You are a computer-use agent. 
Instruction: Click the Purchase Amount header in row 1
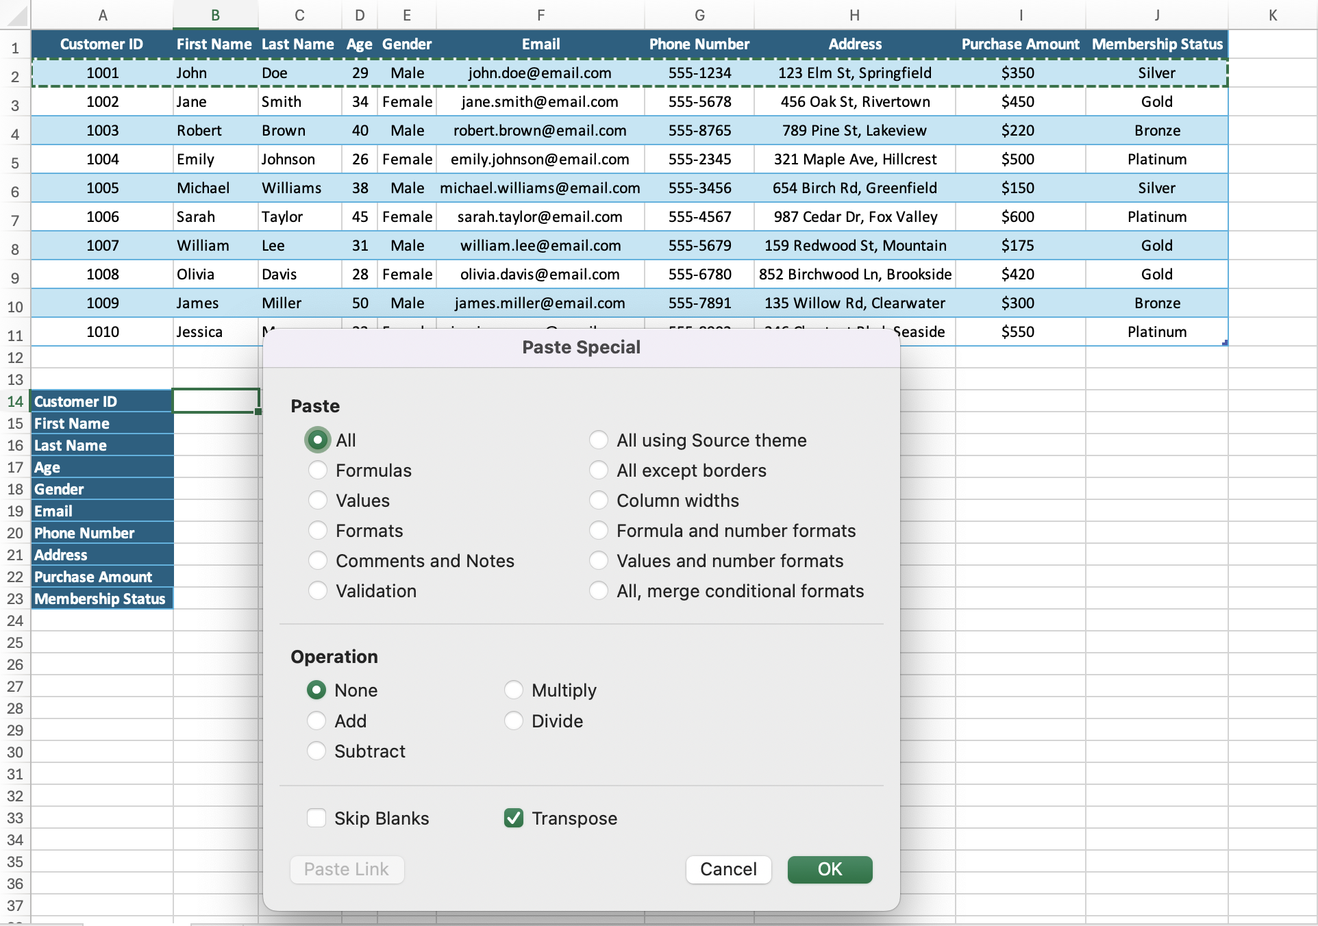[x=1020, y=44]
